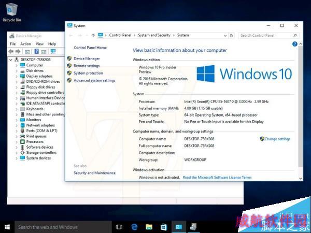Open Remote settings link
The image size is (311, 233).
point(87,66)
